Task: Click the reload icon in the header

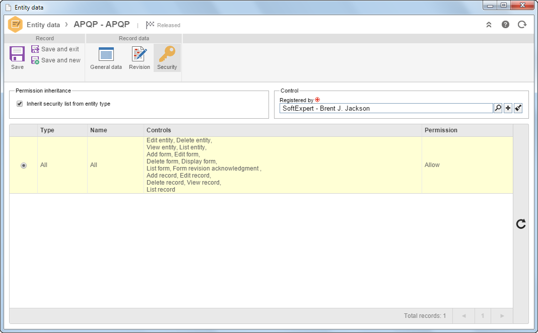Action: pos(522,25)
